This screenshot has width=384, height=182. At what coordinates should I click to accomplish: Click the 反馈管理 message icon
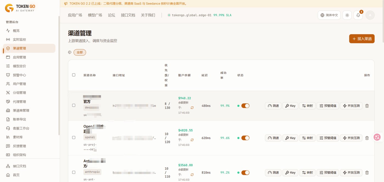pos(8,146)
